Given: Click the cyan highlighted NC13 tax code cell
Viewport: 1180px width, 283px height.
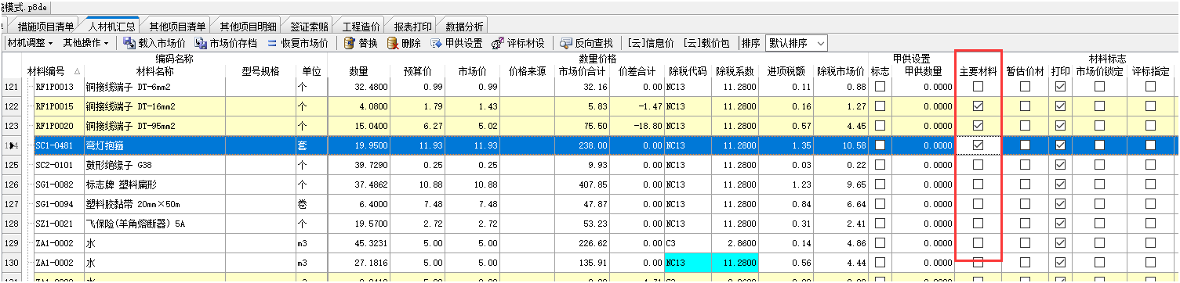Looking at the screenshot, I should (688, 263).
